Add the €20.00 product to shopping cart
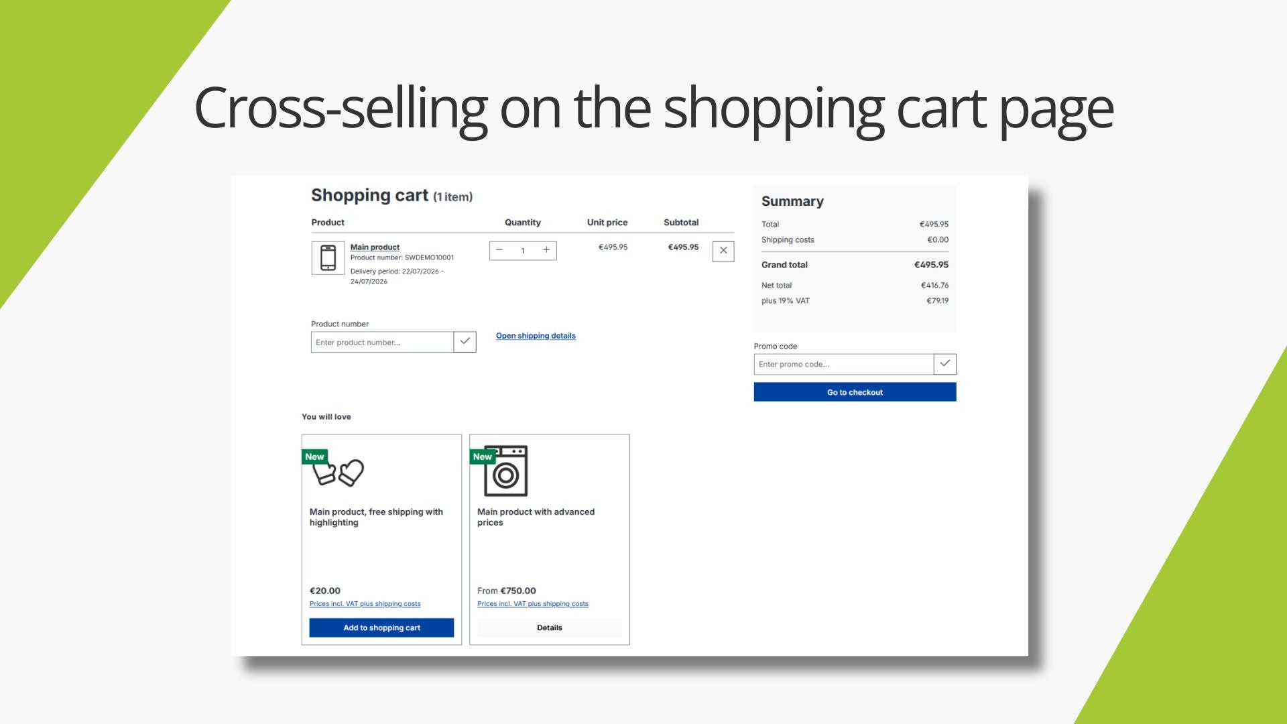 pyautogui.click(x=381, y=627)
